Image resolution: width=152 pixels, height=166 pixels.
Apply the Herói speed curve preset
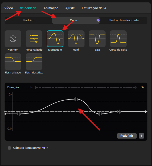click(76, 39)
